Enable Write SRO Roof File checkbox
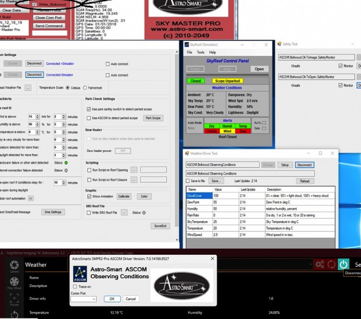This screenshot has width=361, height=319. pos(89,213)
